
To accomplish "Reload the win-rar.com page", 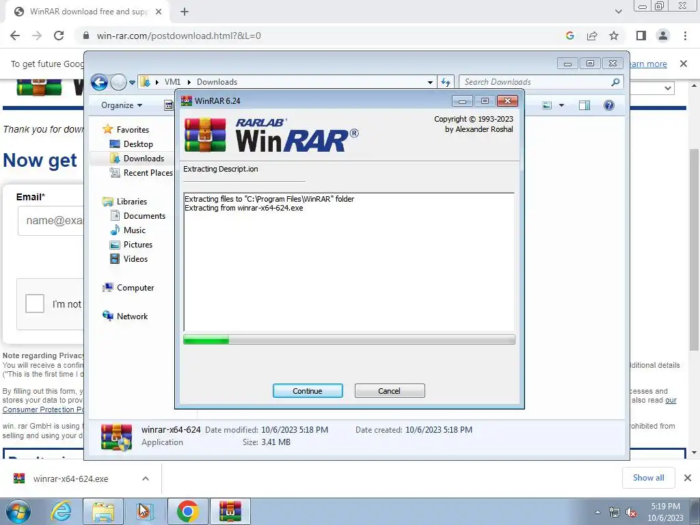I will point(59,36).
